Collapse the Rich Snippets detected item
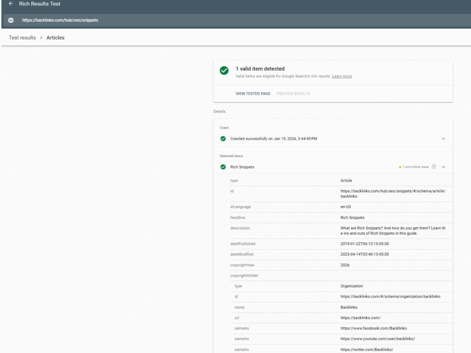 [x=443, y=167]
